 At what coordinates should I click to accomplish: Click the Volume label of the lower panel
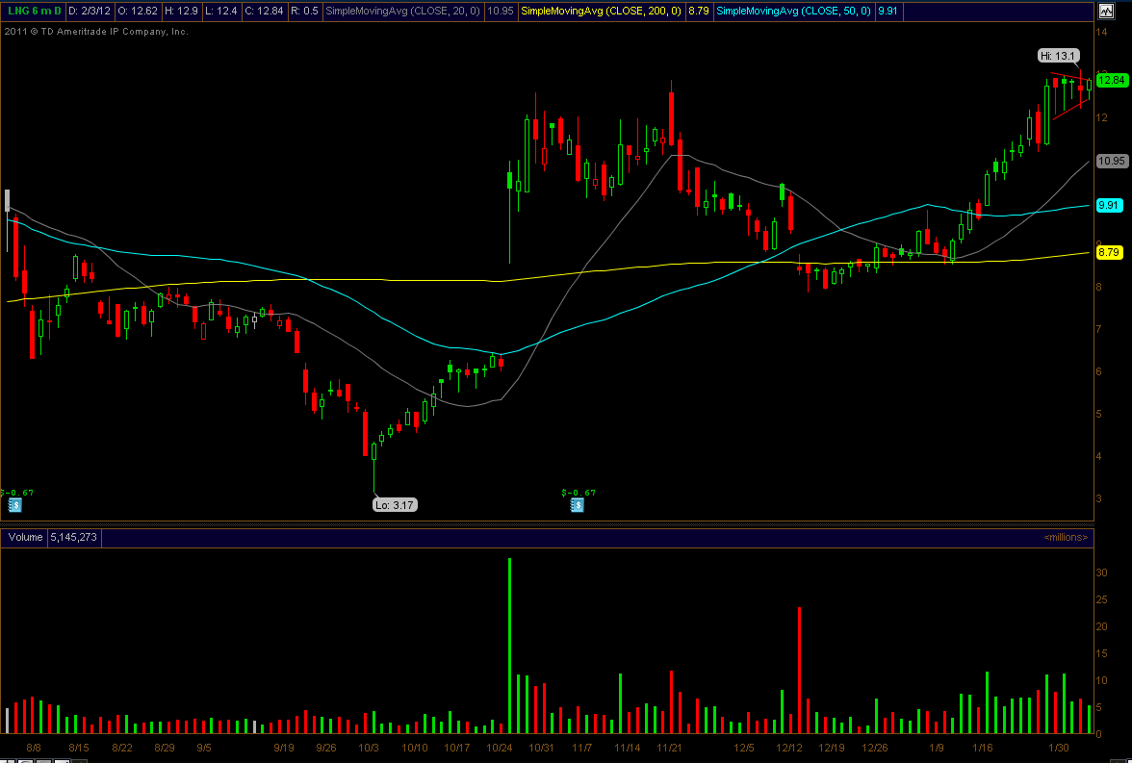pos(25,537)
